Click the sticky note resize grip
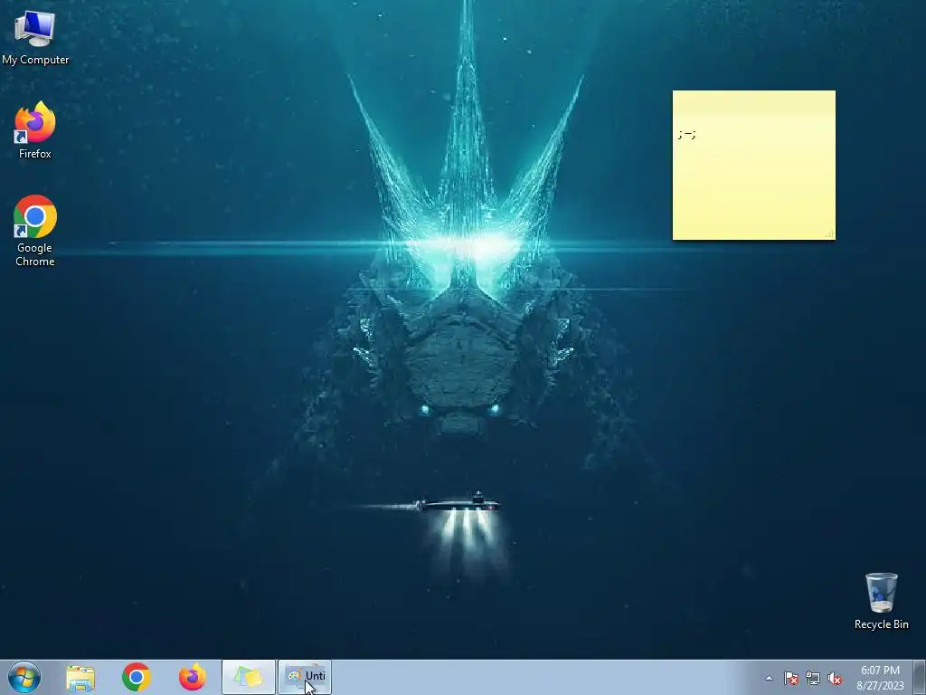 pos(830,234)
